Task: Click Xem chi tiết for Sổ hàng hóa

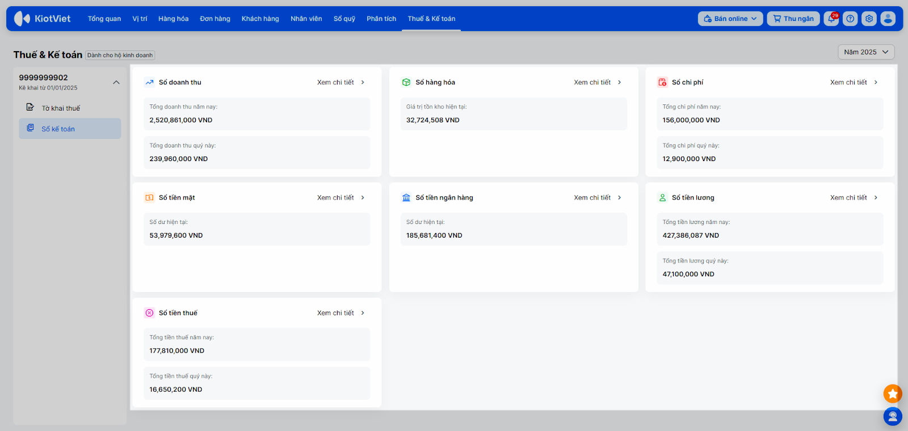Action: point(592,82)
